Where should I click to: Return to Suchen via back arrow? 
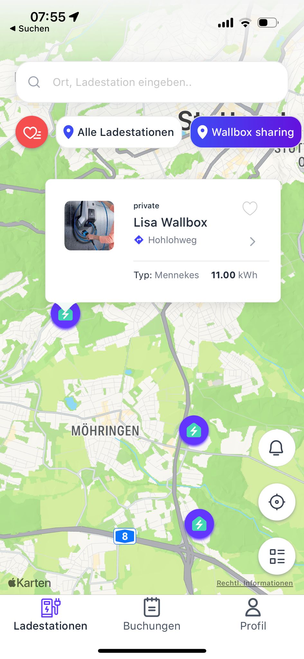coord(30,29)
